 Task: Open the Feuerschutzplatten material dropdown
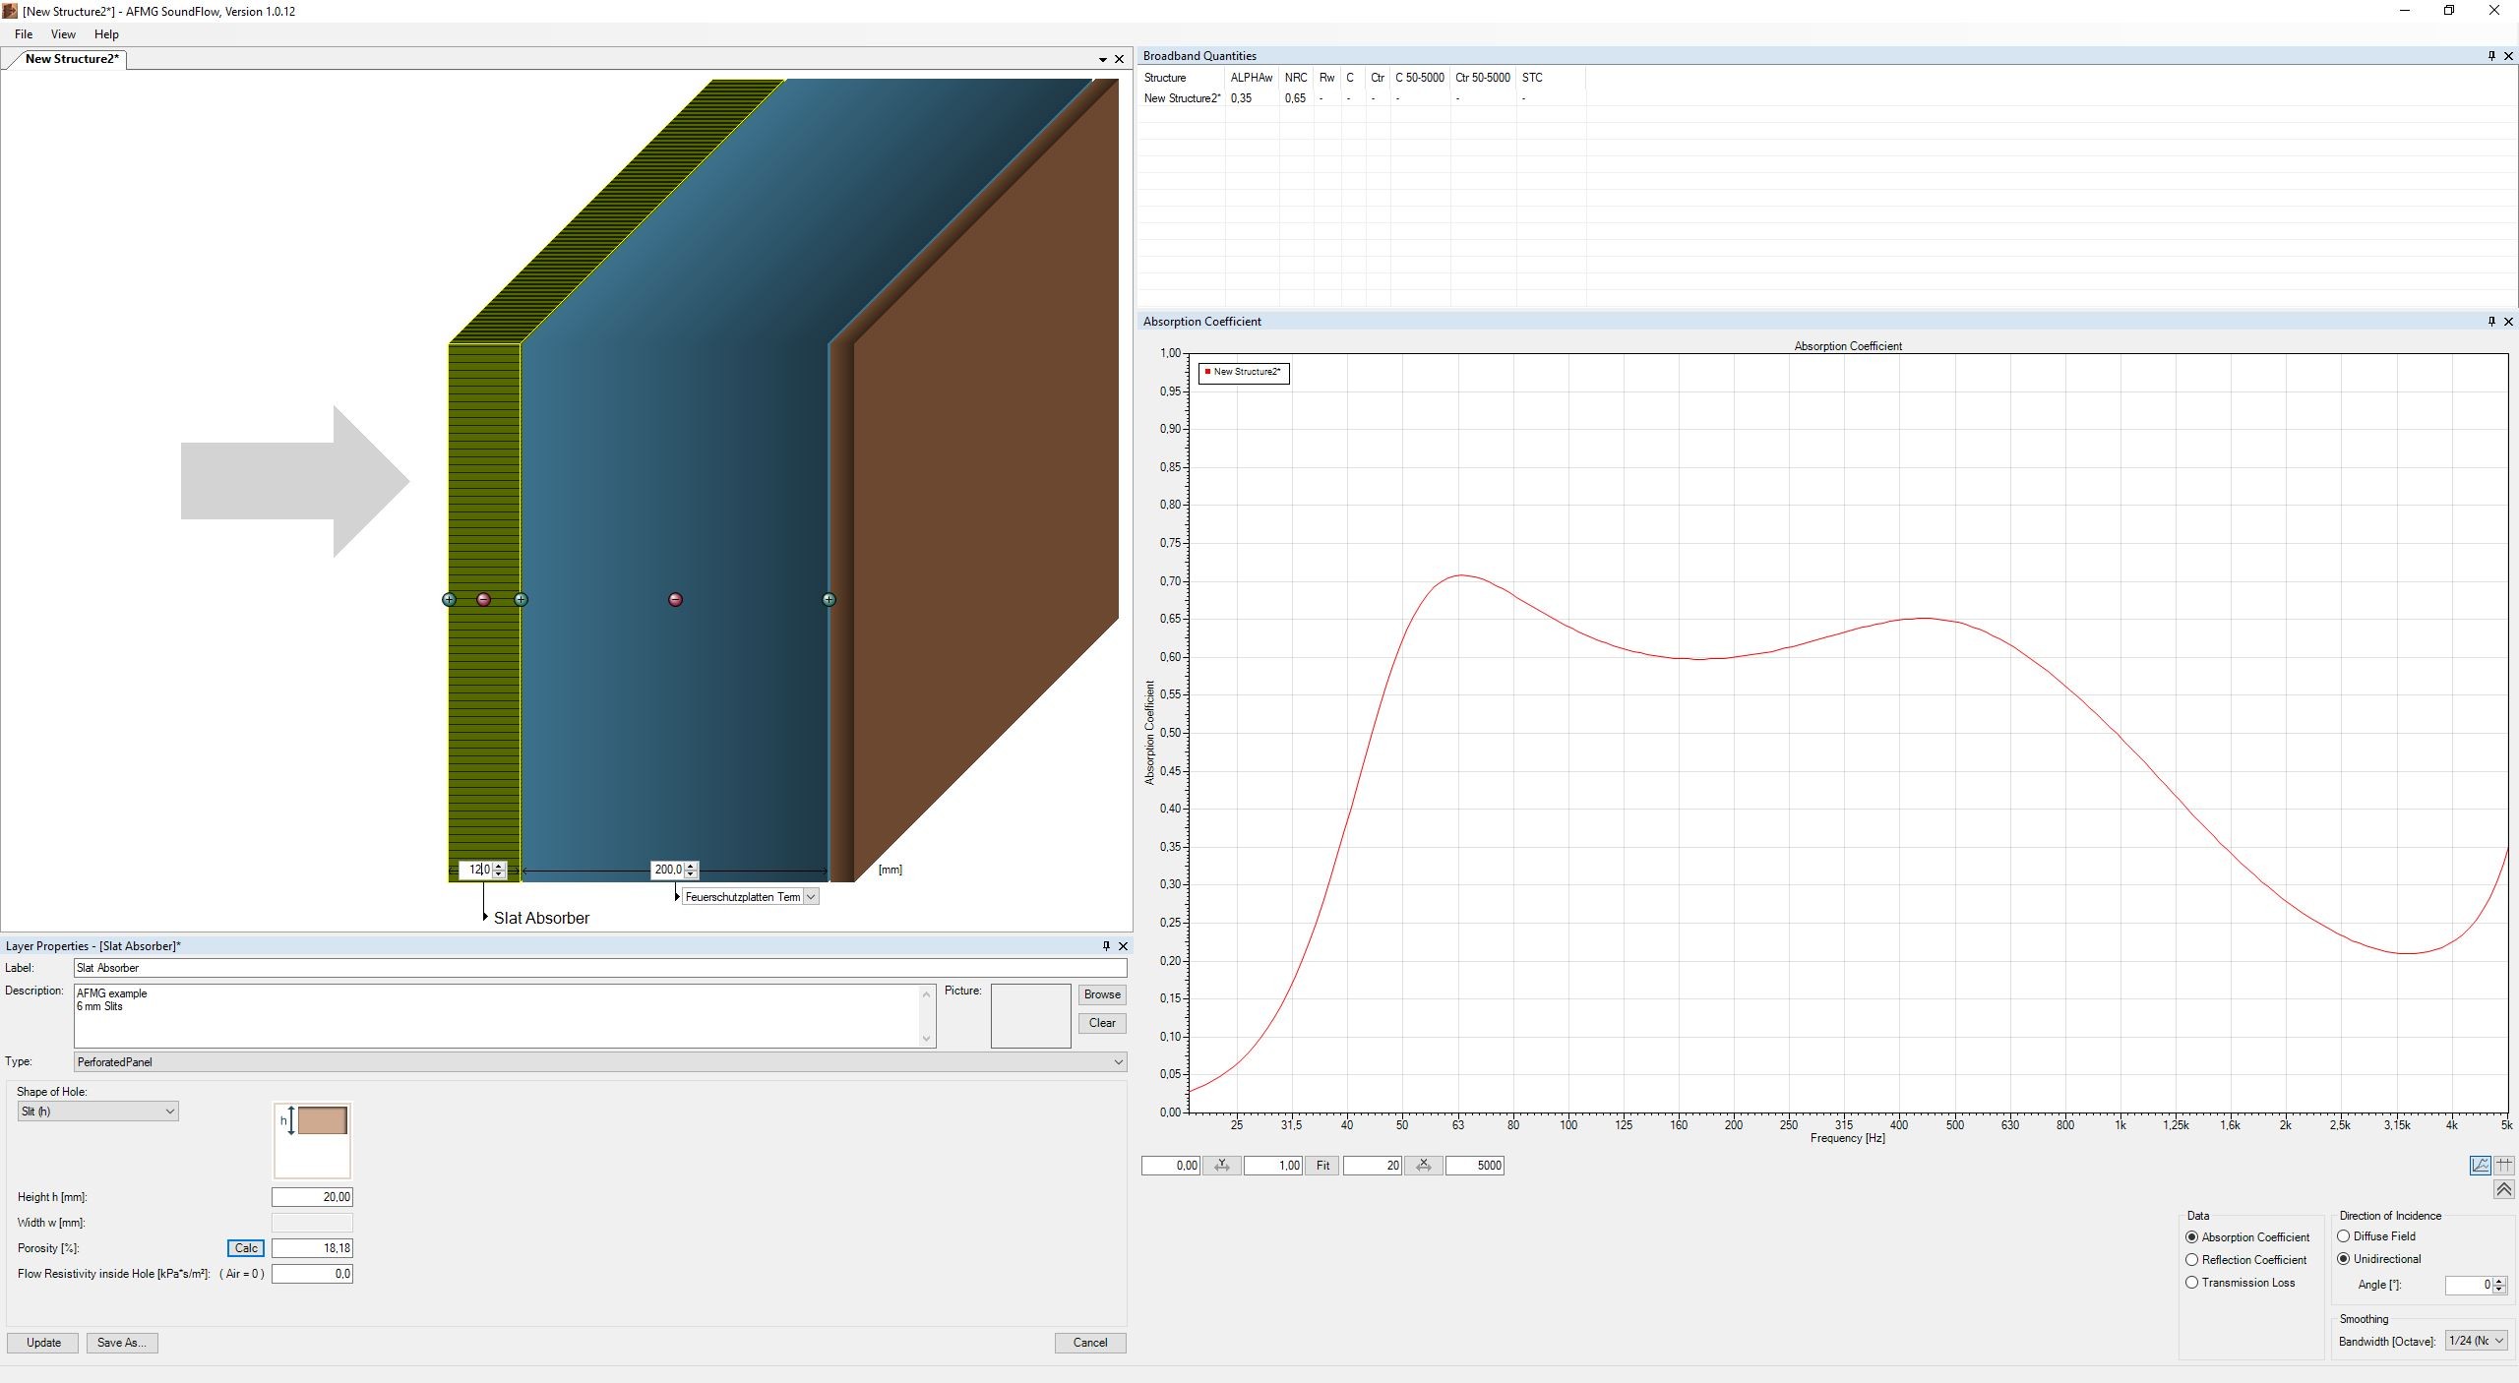[810, 897]
